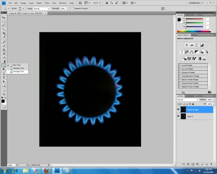Open the Image menu

pyautogui.click(x=23, y=3)
